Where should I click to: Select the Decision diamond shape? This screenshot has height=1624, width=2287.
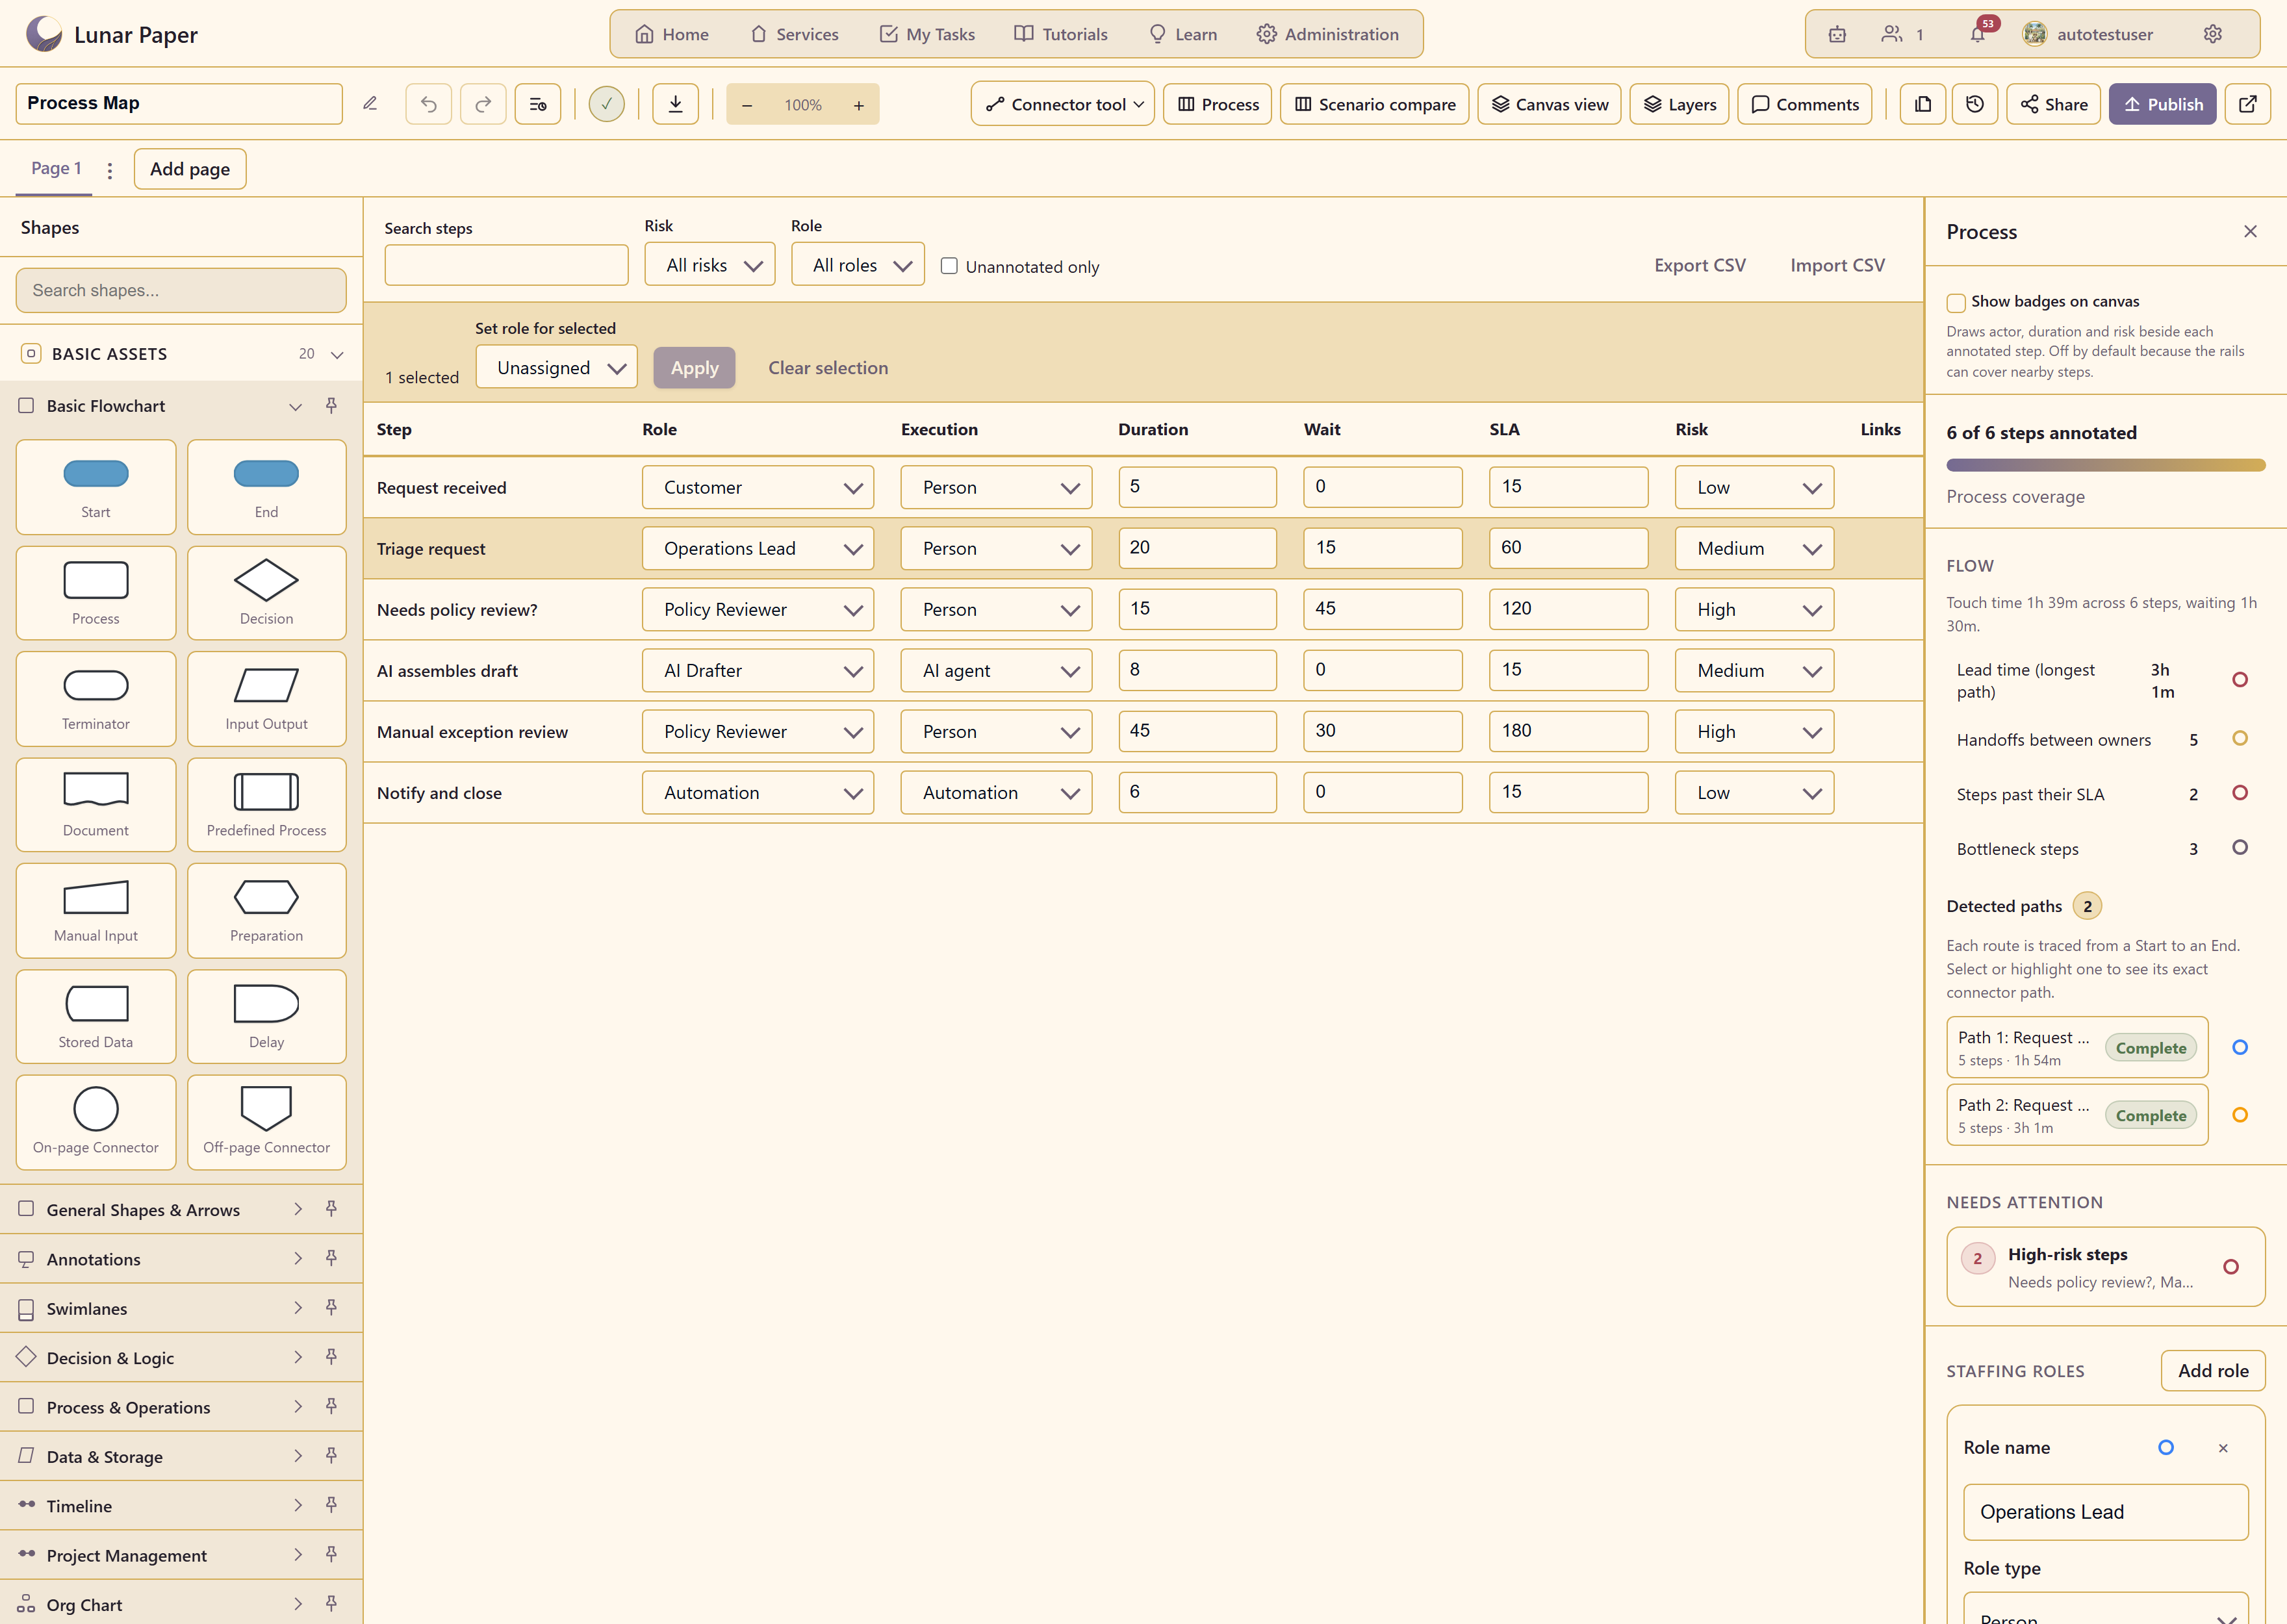[x=266, y=593]
